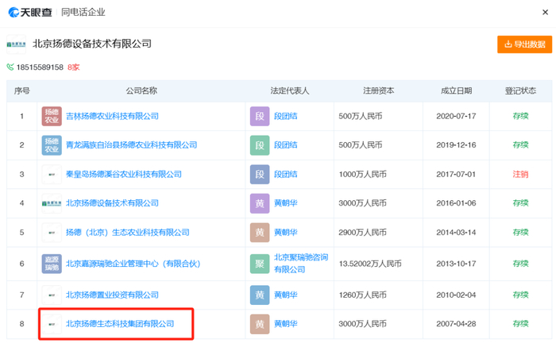Click the 导出数据 export button

pos(524,44)
